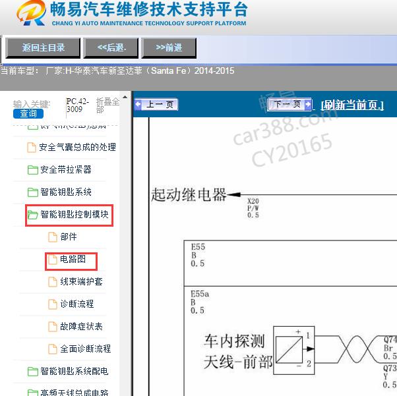The image size is (397, 396).
Task: Open 安全气囊总成的处理 page
Action: [x=77, y=148]
